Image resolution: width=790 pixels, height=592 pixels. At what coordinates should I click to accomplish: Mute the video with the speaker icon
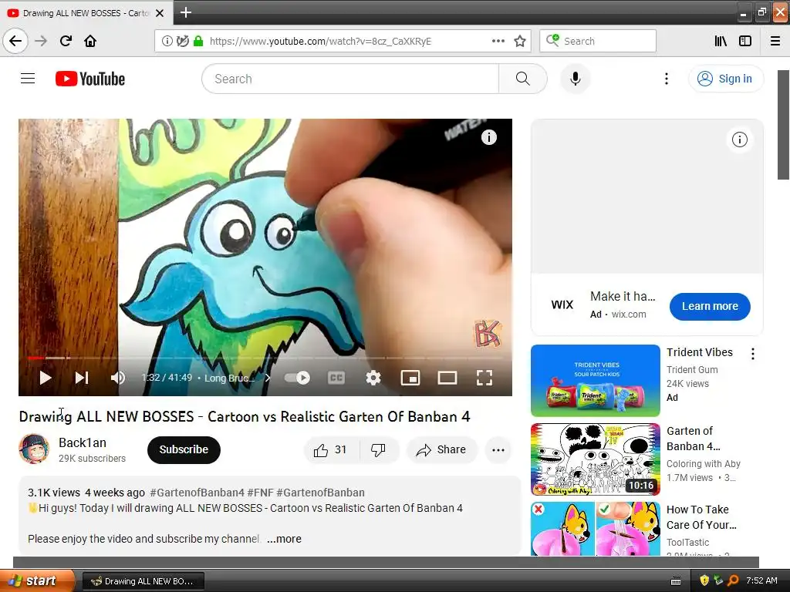click(118, 378)
